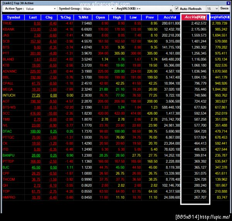Select the BJC symbol
Image resolution: width=232 pixels, height=221 pixels.
6,167
